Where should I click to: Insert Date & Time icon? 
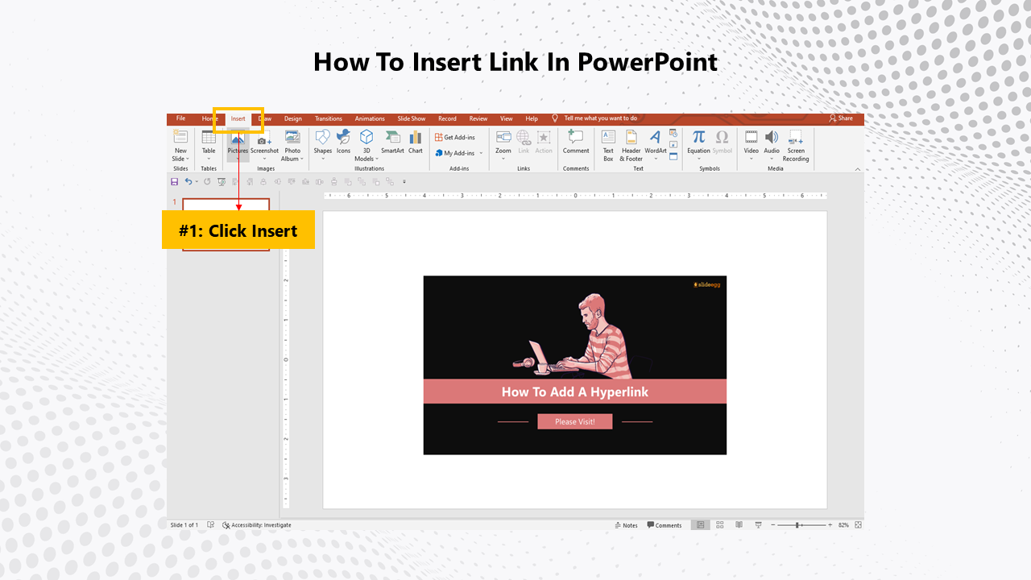673,133
